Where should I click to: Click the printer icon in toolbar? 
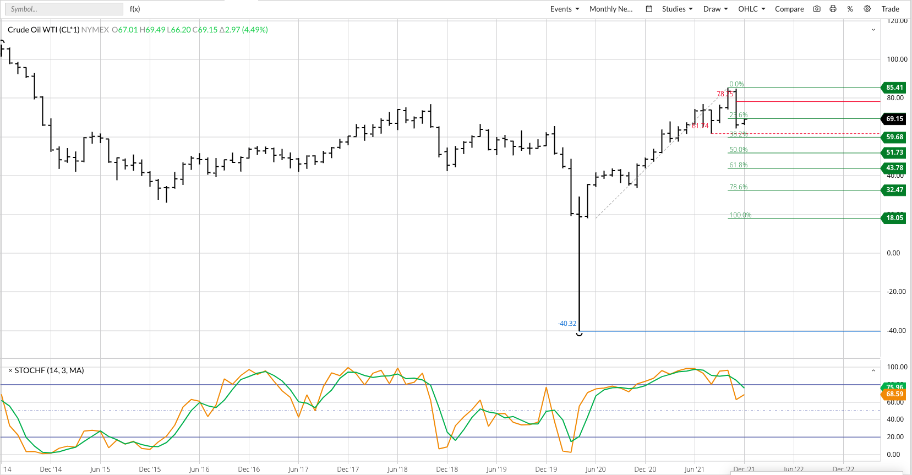(x=833, y=9)
